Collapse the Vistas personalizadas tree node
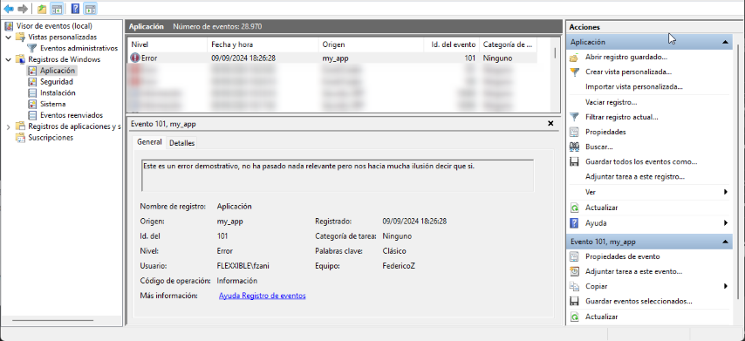745x341 pixels. pyautogui.click(x=9, y=37)
